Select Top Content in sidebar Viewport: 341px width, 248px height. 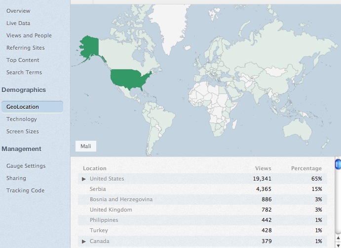pyautogui.click(x=23, y=60)
